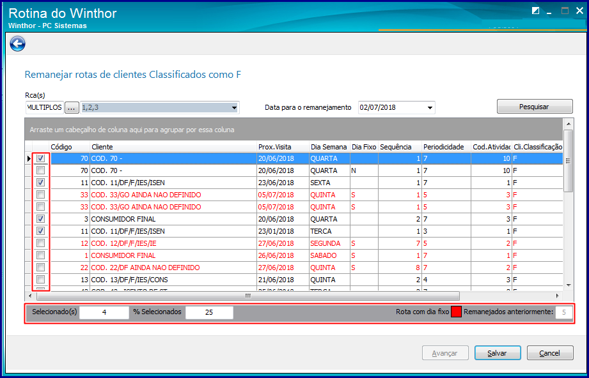Image resolution: width=589 pixels, height=378 pixels.
Task: Go back using the blue arrow icon
Action: pyautogui.click(x=17, y=44)
